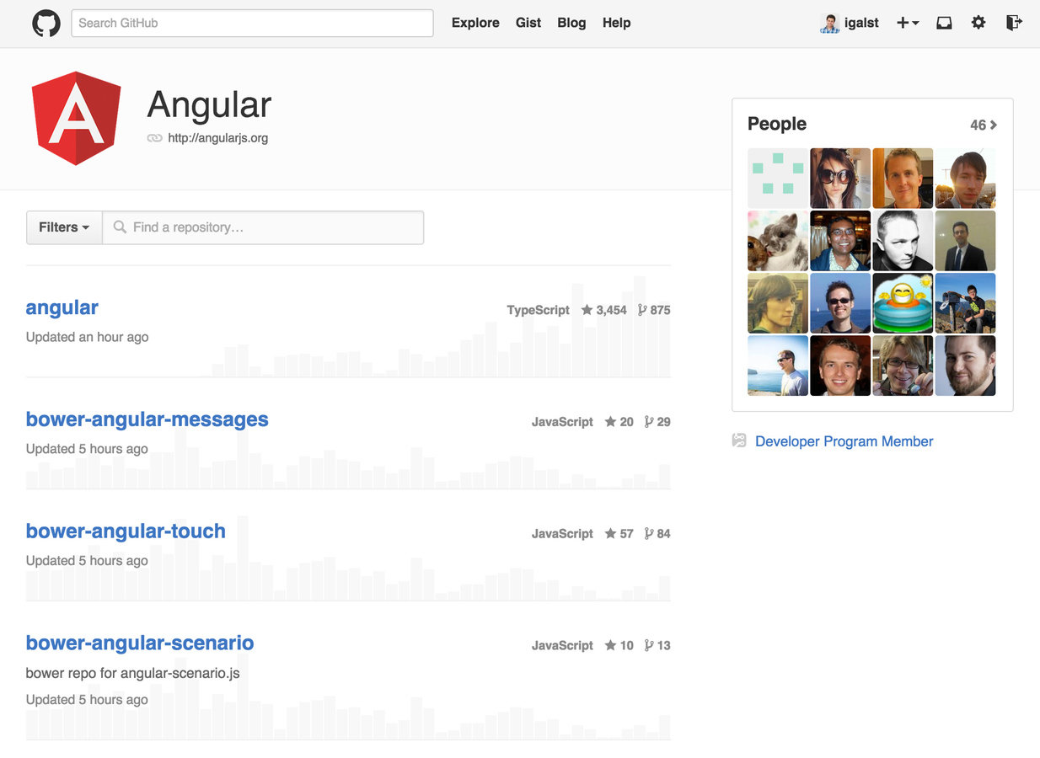Open the Gist menu item
The image size is (1040, 758).
528,23
